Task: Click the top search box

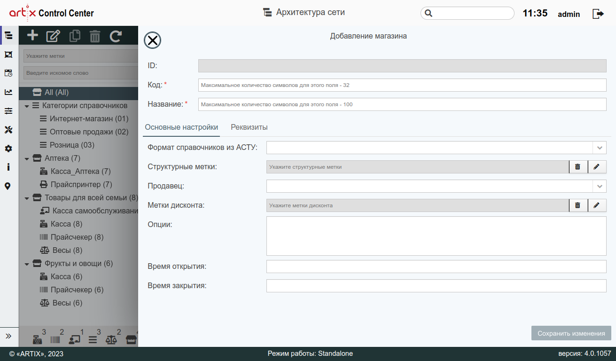Action: pos(467,13)
